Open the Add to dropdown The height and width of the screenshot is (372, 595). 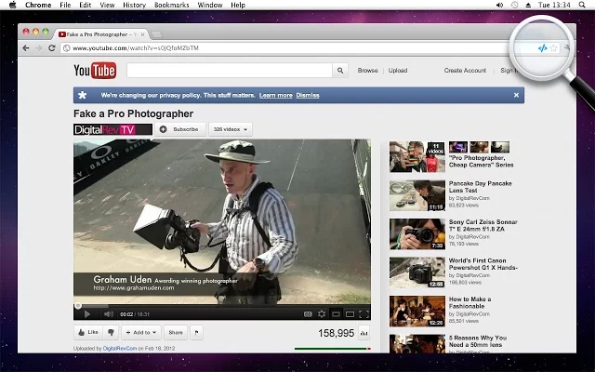point(141,333)
